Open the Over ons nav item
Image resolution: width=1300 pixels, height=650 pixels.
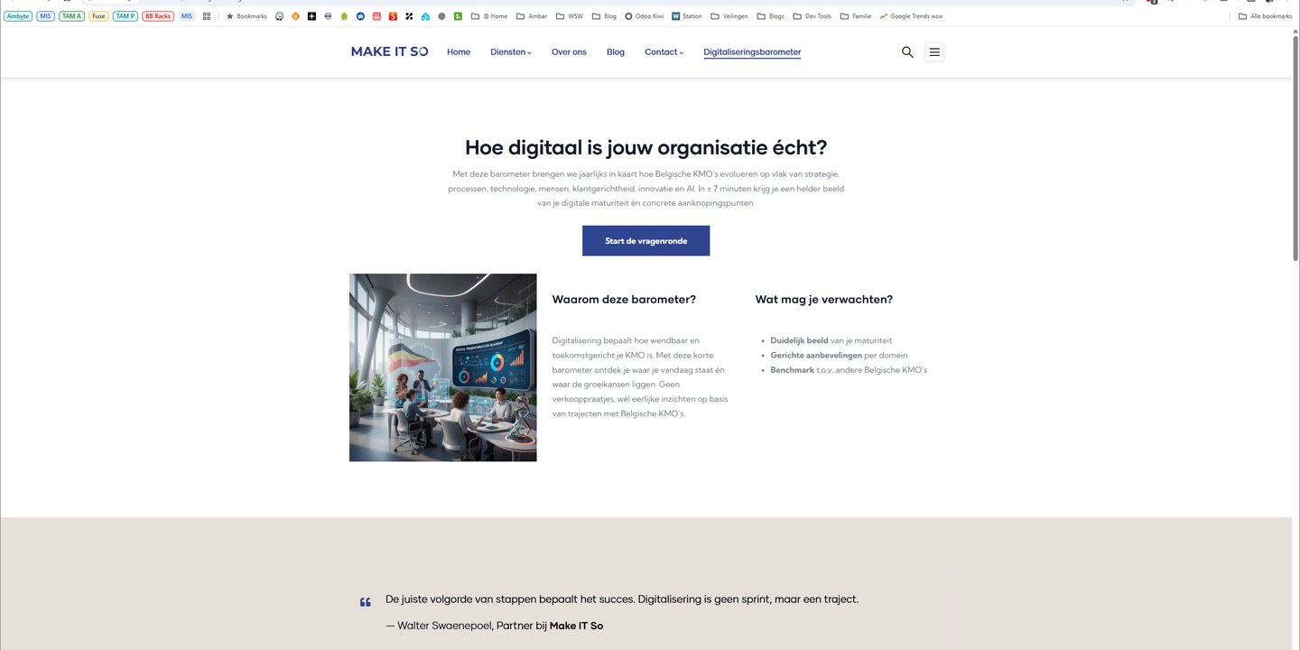click(569, 52)
